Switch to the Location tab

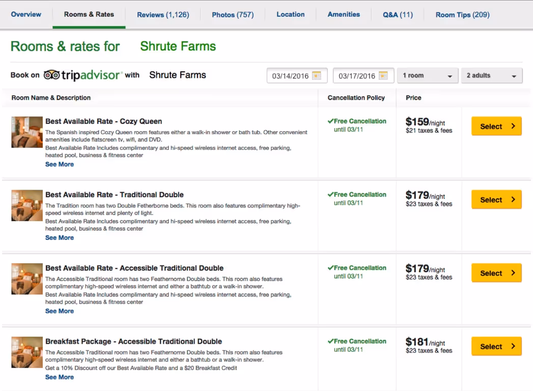(x=290, y=15)
